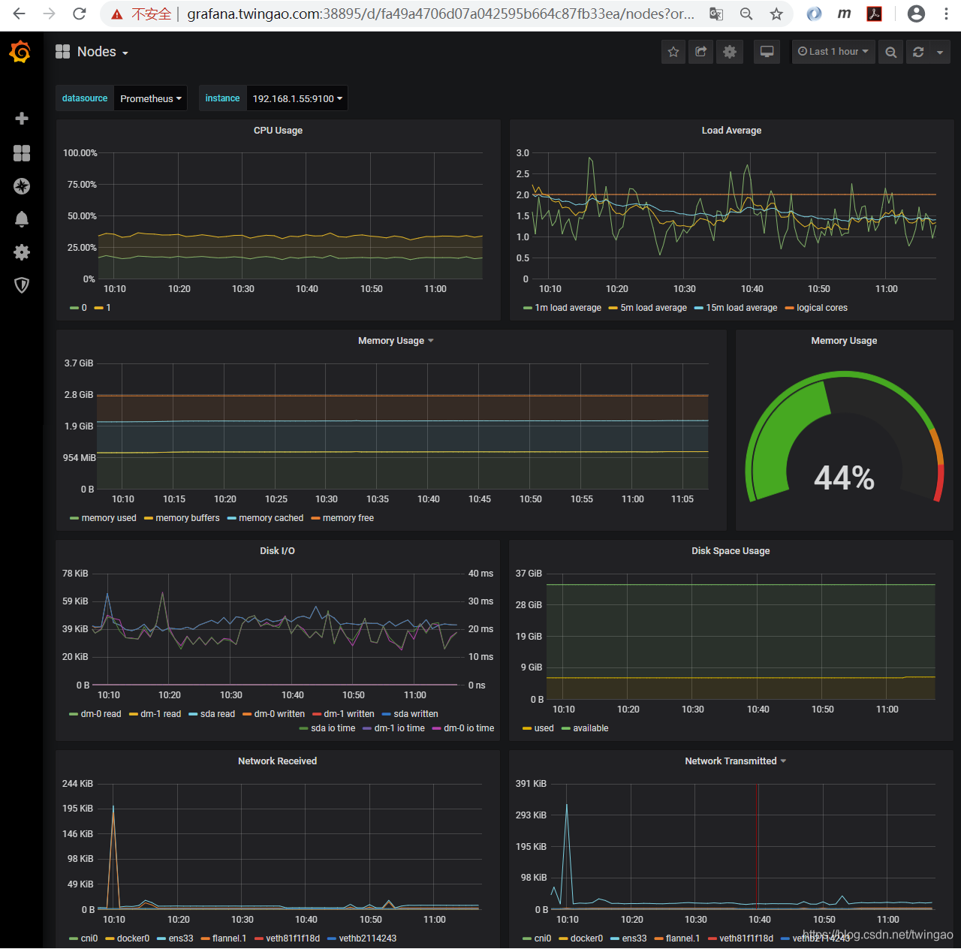Refresh the dashboard
Screen dimensions: 961x949
tap(918, 52)
